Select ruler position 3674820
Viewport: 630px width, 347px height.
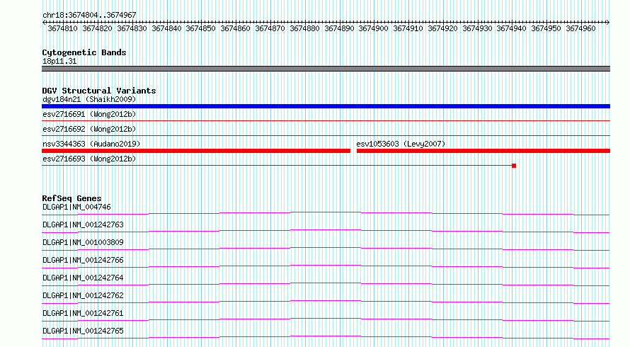(97, 28)
